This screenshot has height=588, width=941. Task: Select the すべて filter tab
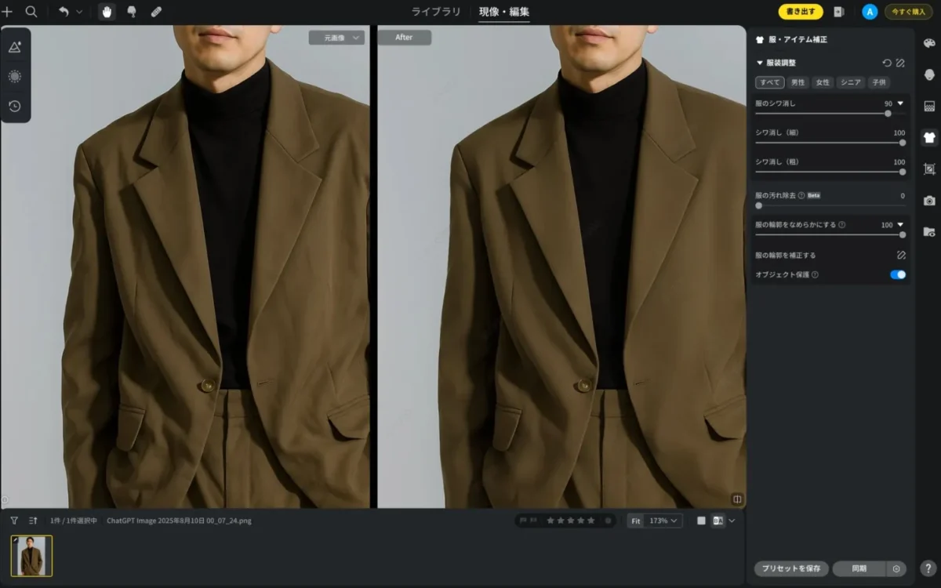coord(769,82)
